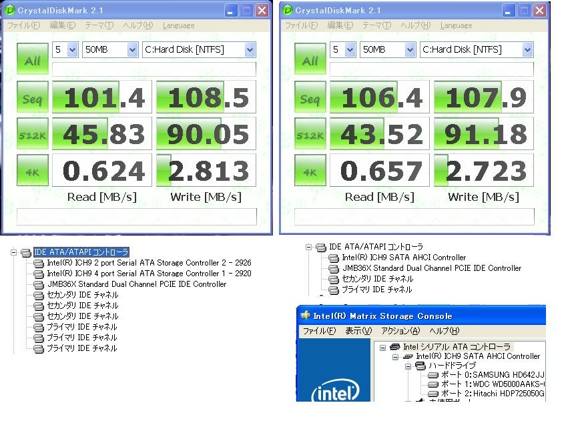The width and height of the screenshot is (576, 427).
Task: Collapse ハードドライブ node in Console
Action: (x=408, y=366)
